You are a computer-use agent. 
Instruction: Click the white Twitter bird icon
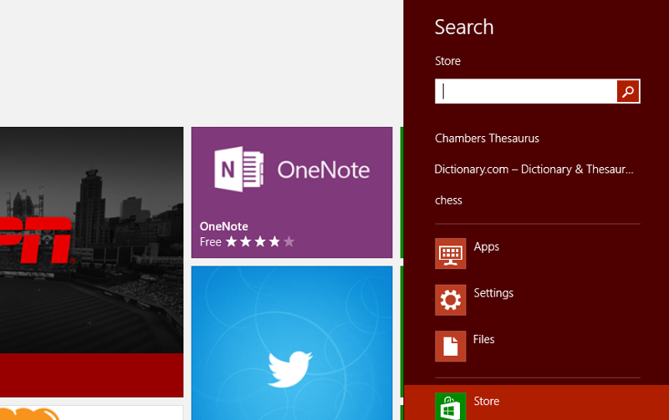290,369
